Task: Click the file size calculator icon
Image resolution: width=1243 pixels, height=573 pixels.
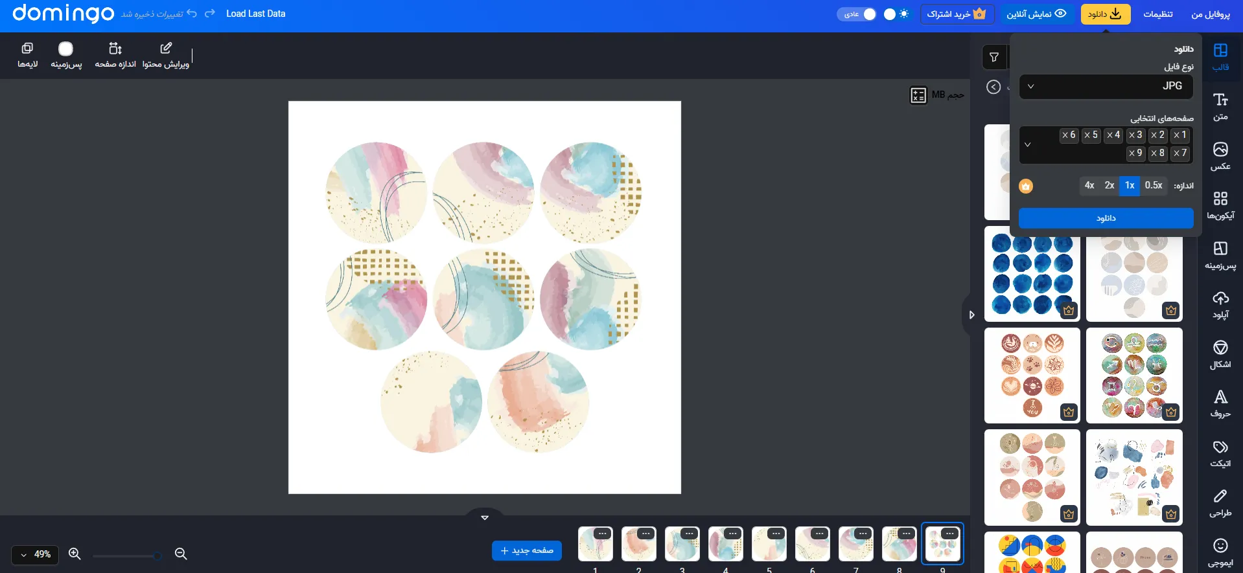Action: click(x=918, y=95)
